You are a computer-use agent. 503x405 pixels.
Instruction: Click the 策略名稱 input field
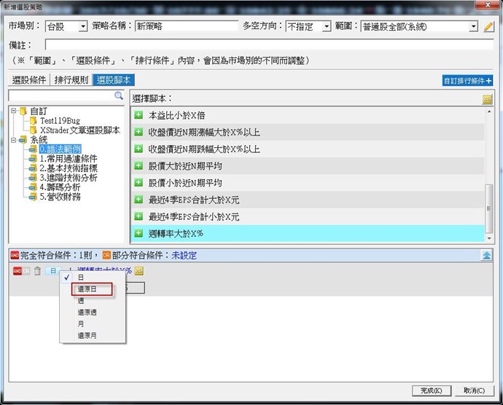click(182, 26)
